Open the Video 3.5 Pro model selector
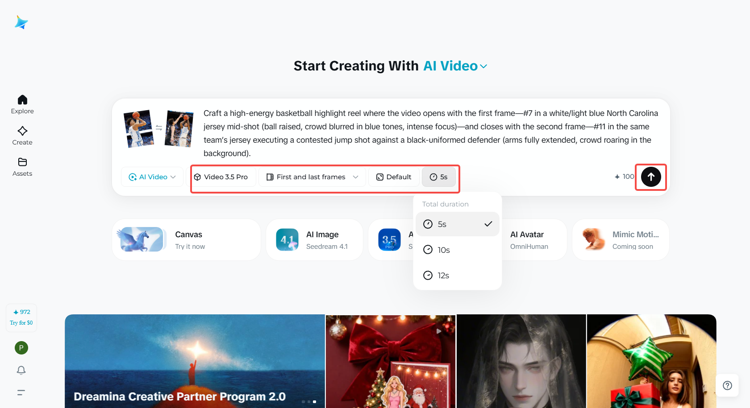This screenshot has width=750, height=408. pyautogui.click(x=225, y=177)
